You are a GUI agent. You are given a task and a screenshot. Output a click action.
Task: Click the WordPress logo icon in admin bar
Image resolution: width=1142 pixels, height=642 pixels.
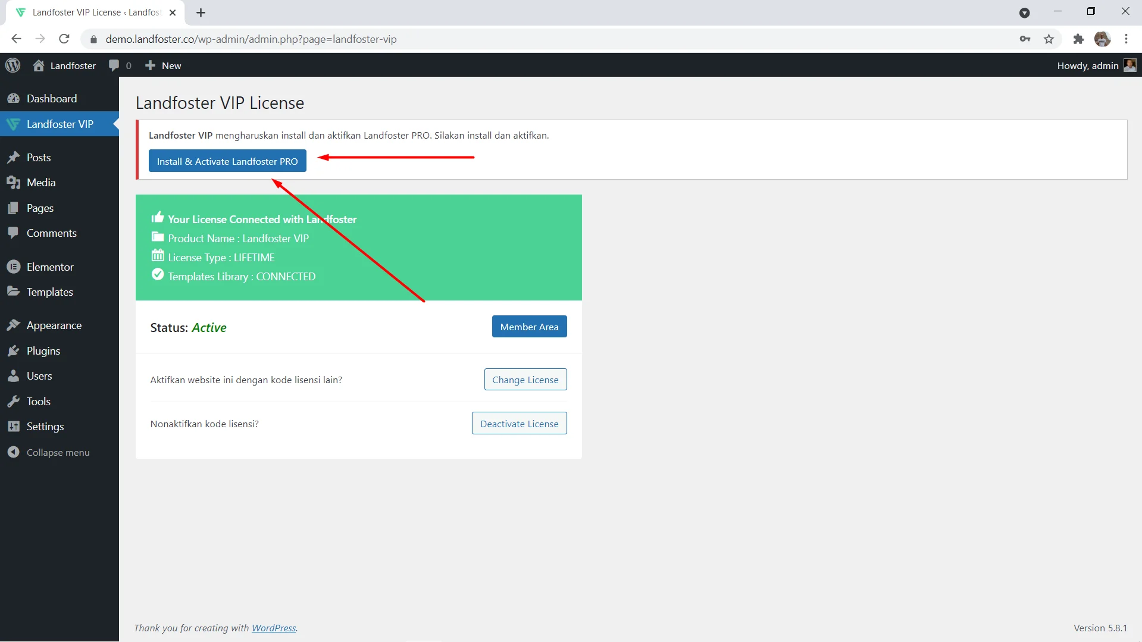point(13,65)
